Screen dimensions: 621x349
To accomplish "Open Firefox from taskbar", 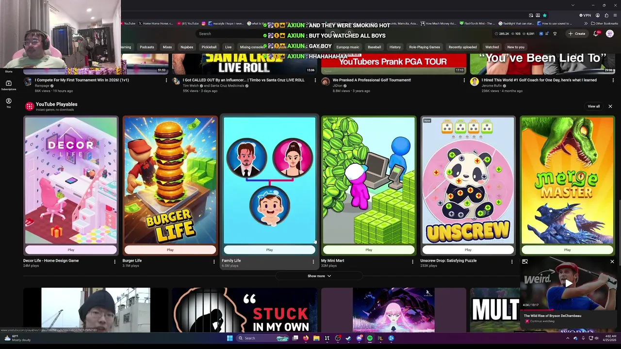I will 306,338.
